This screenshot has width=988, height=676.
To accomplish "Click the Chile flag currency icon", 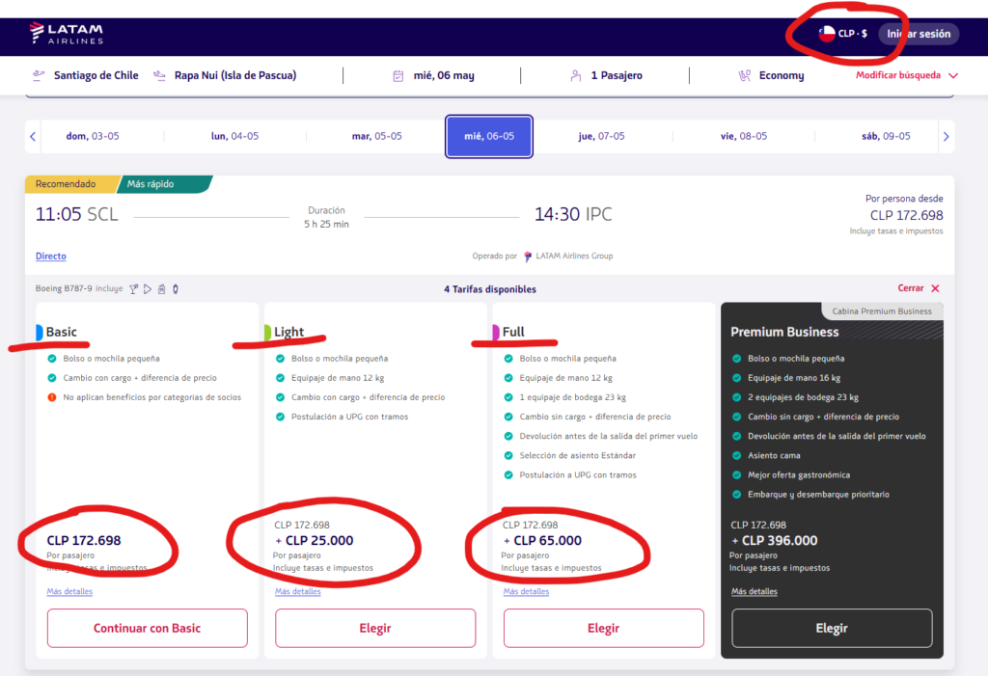I will point(827,34).
